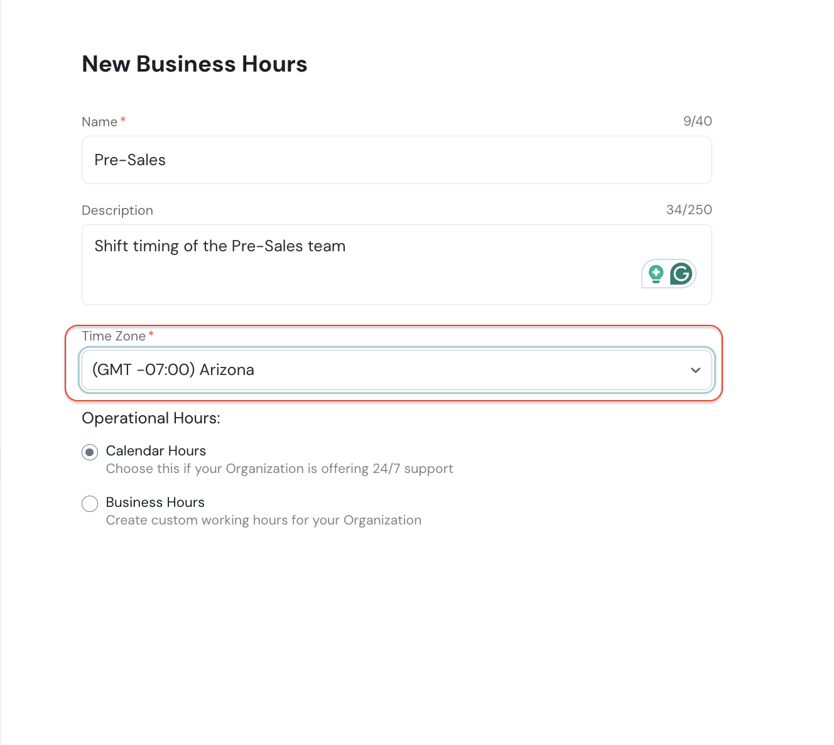
Task: Click the 9/40 name character counter
Action: click(697, 121)
